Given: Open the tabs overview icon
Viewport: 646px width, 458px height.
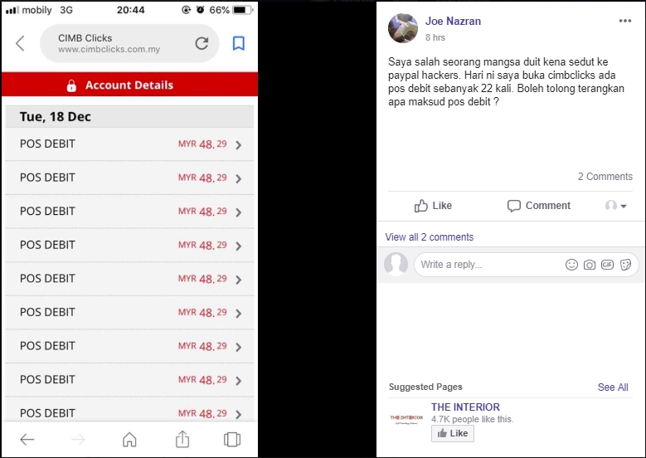Looking at the screenshot, I should [x=232, y=440].
